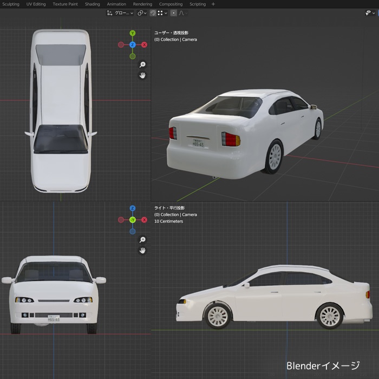
Task: Expand the proportional editing falloff dropdown
Action: coord(182,13)
